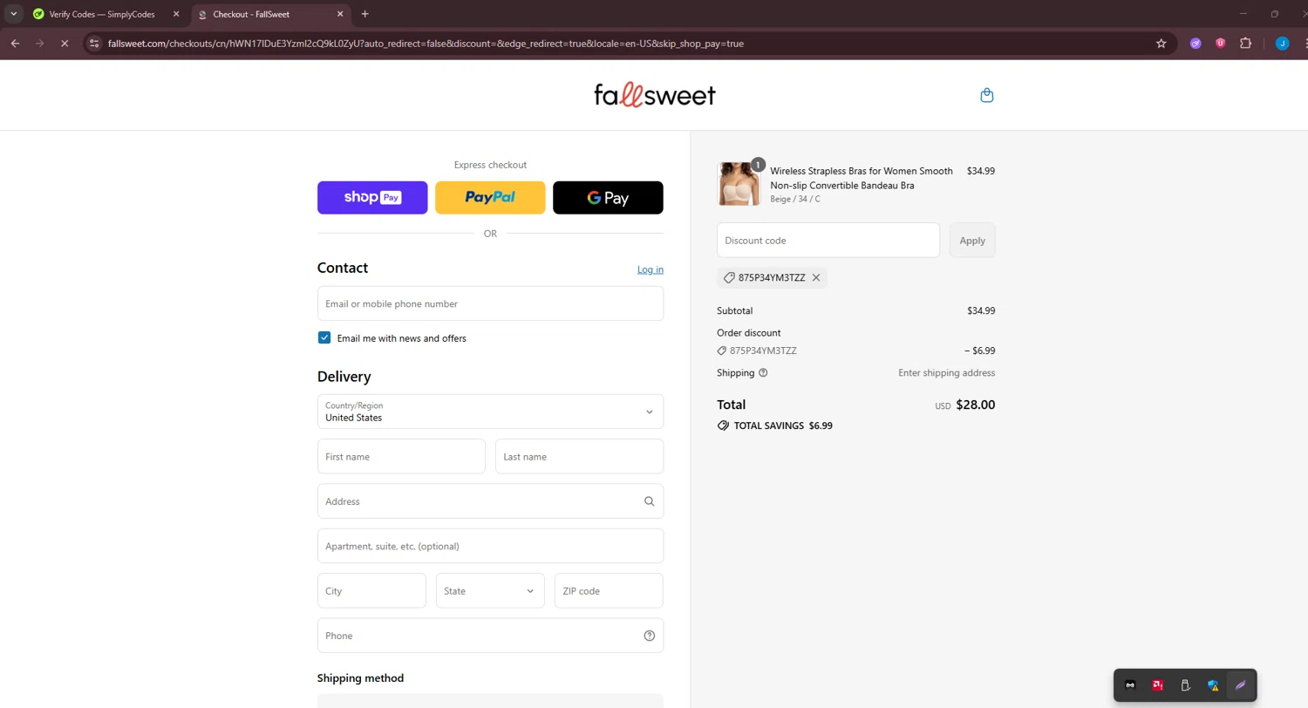Go back to previous page
The image size is (1308, 708).
[x=15, y=44]
